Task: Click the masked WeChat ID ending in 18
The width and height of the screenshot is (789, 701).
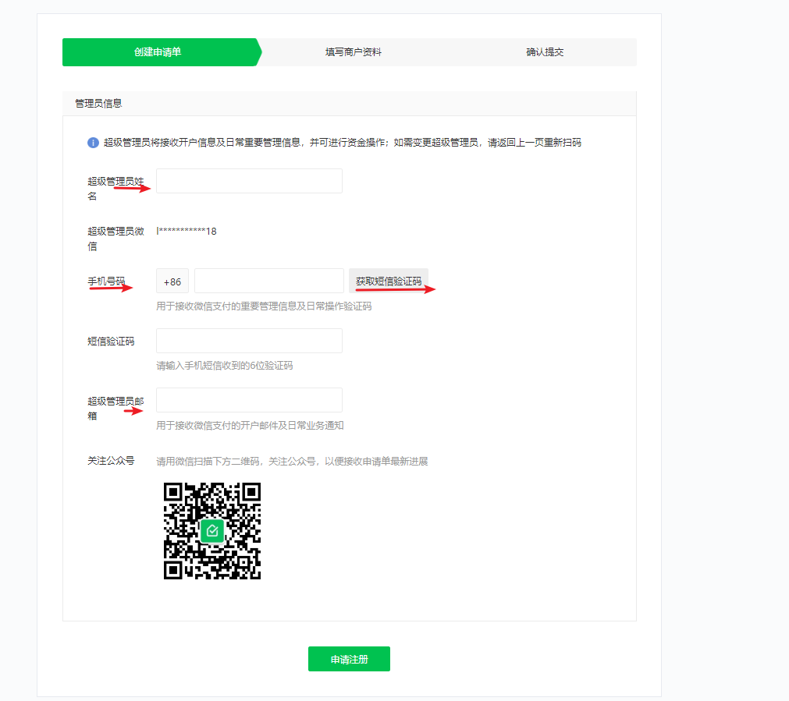Action: (187, 231)
